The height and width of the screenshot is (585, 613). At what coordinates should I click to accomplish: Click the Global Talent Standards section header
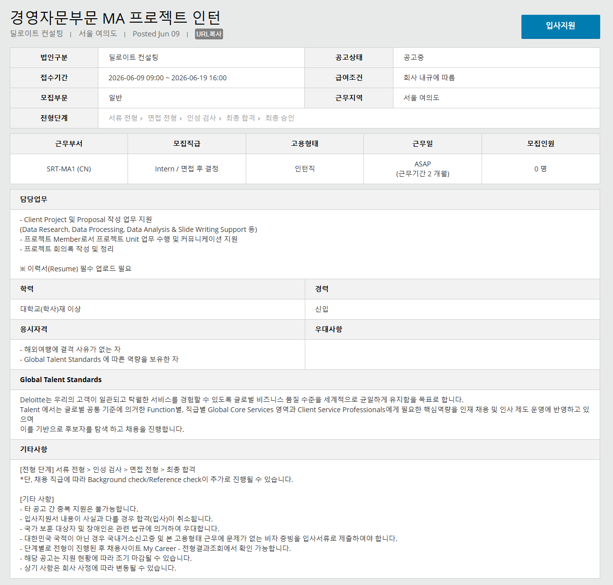(305, 380)
